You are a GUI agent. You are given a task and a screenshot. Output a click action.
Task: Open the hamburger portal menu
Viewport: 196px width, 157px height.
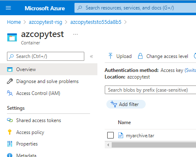coord(8,8)
